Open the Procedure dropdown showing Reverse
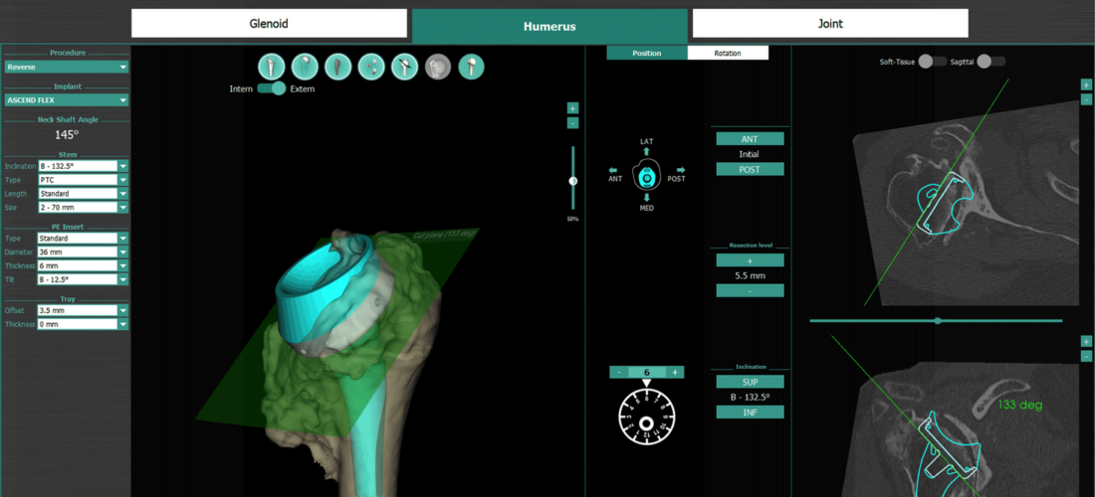Screen dimensions: 1095x497 (67, 68)
